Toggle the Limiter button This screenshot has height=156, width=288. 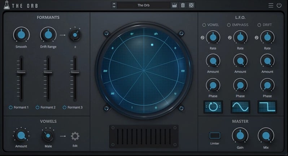click(215, 136)
